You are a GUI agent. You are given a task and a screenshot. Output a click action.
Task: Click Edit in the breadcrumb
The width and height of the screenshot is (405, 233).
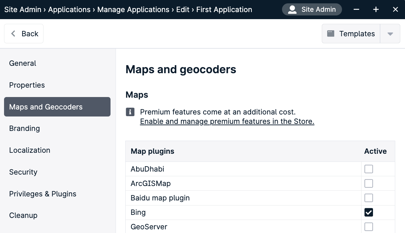pos(183,9)
